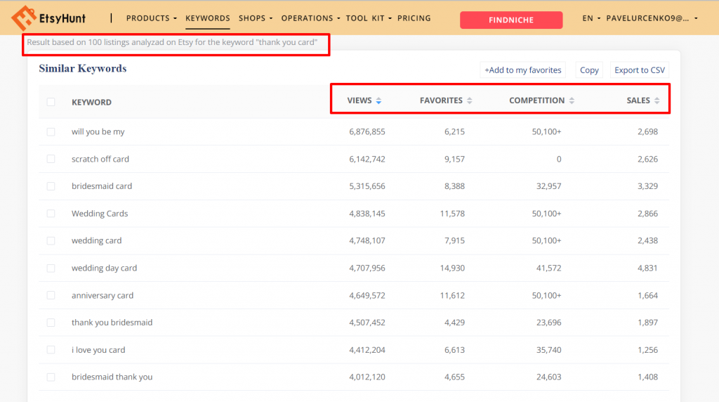The height and width of the screenshot is (402, 719).
Task: Open the Pricing page
Action: point(414,18)
